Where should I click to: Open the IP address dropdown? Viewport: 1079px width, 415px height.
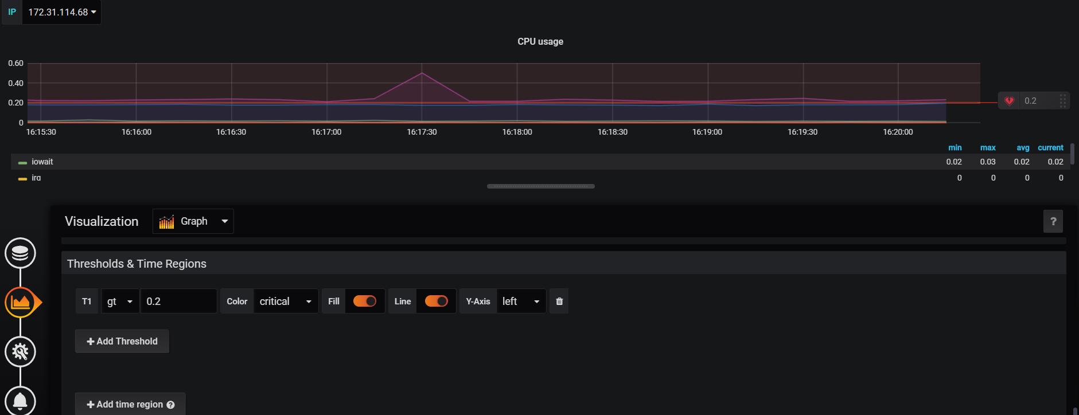62,12
